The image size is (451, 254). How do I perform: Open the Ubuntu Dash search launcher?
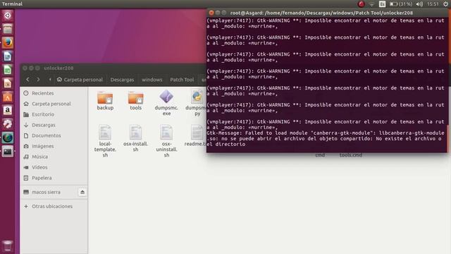(8, 16)
